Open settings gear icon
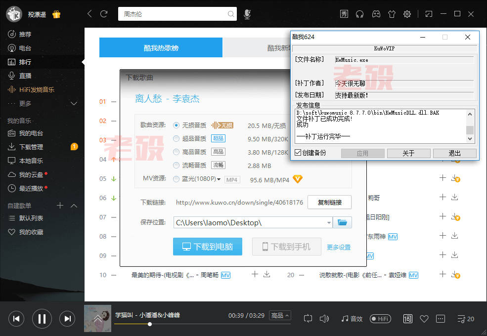 pyautogui.click(x=407, y=14)
